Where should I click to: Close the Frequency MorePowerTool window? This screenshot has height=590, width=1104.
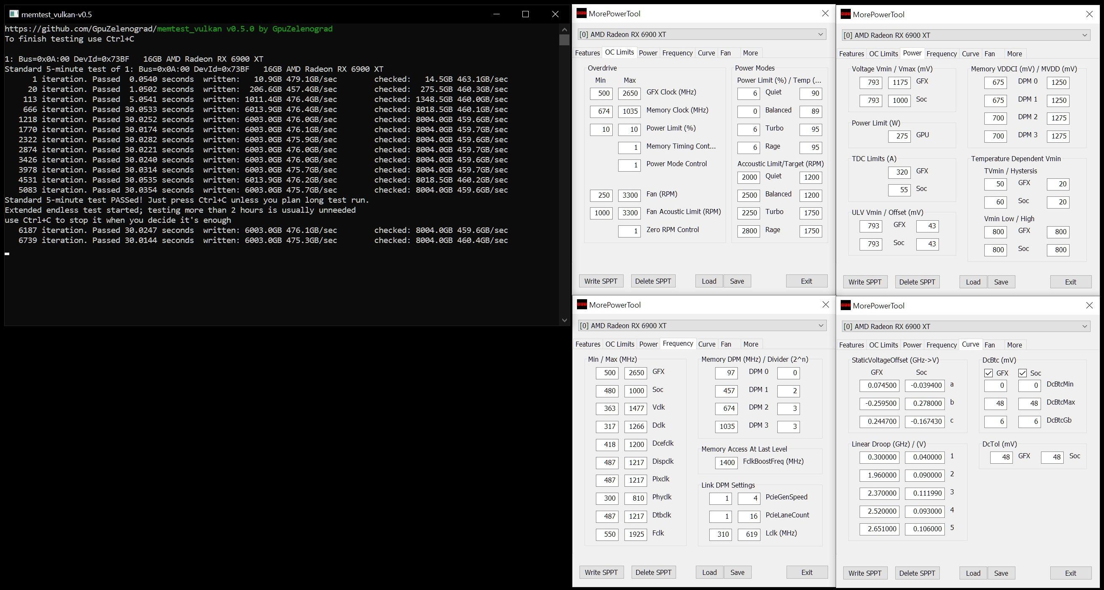pos(826,304)
